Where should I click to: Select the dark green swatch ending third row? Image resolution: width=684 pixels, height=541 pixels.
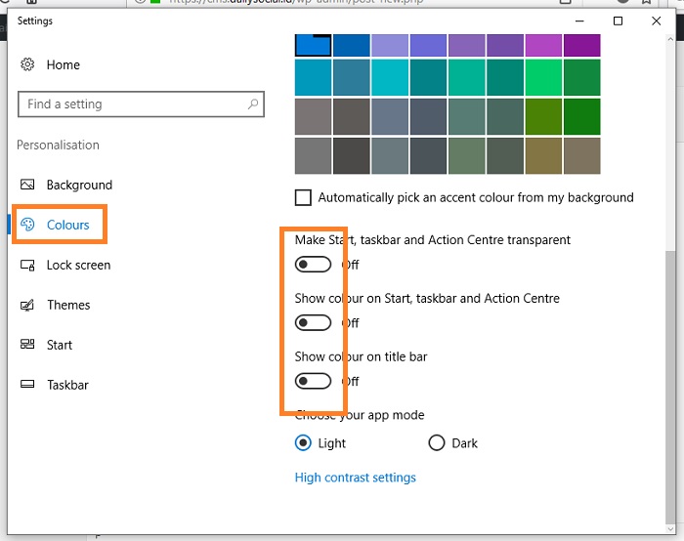click(582, 116)
